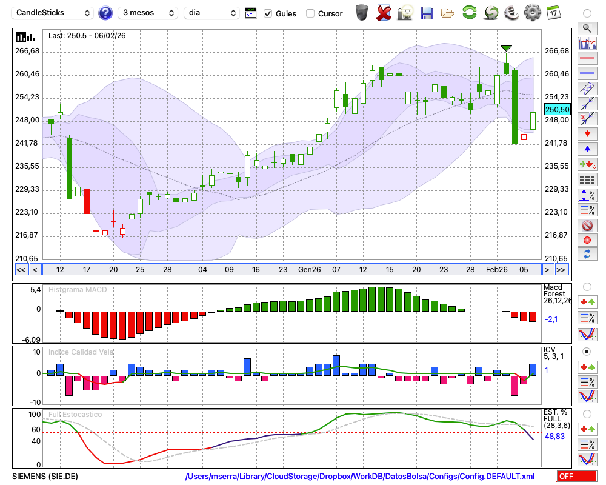Add a red down arrow marker
The height and width of the screenshot is (485, 606).
[587, 134]
